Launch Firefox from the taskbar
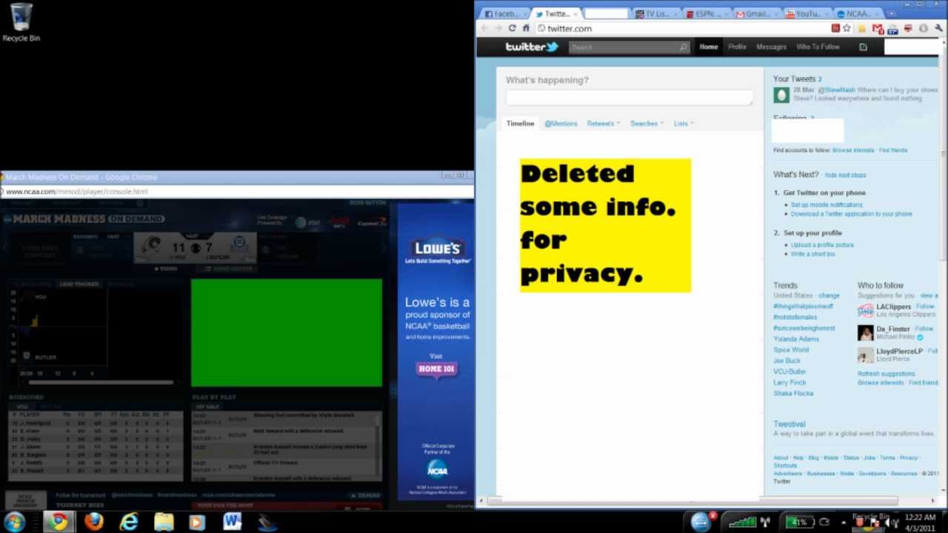948x533 pixels. (93, 522)
